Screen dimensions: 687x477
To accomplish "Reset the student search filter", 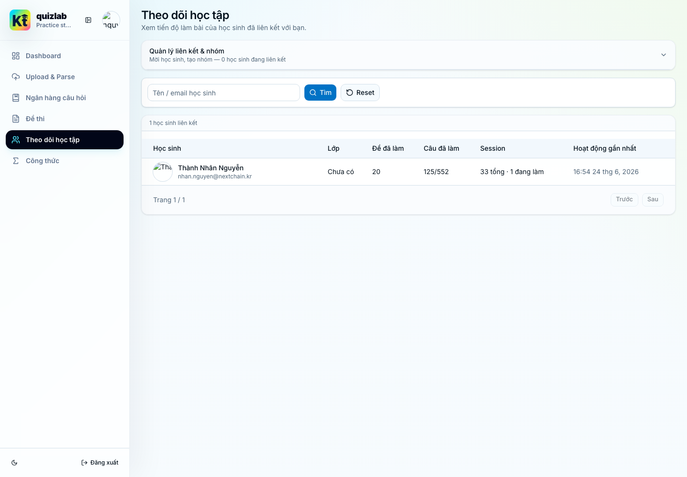I will coord(360,93).
